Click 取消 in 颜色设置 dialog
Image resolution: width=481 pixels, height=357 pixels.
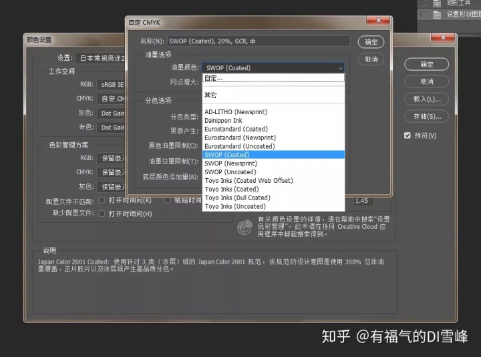pyautogui.click(x=426, y=81)
